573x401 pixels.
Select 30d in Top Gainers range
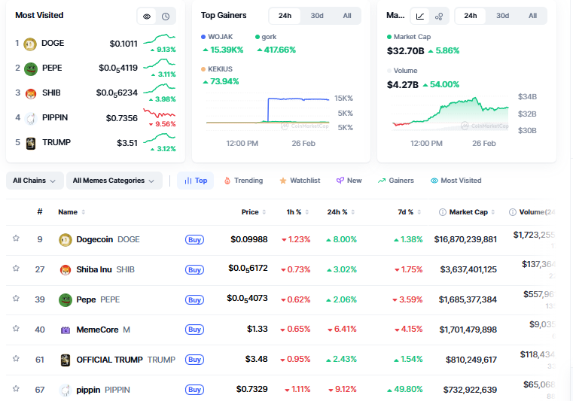[316, 16]
